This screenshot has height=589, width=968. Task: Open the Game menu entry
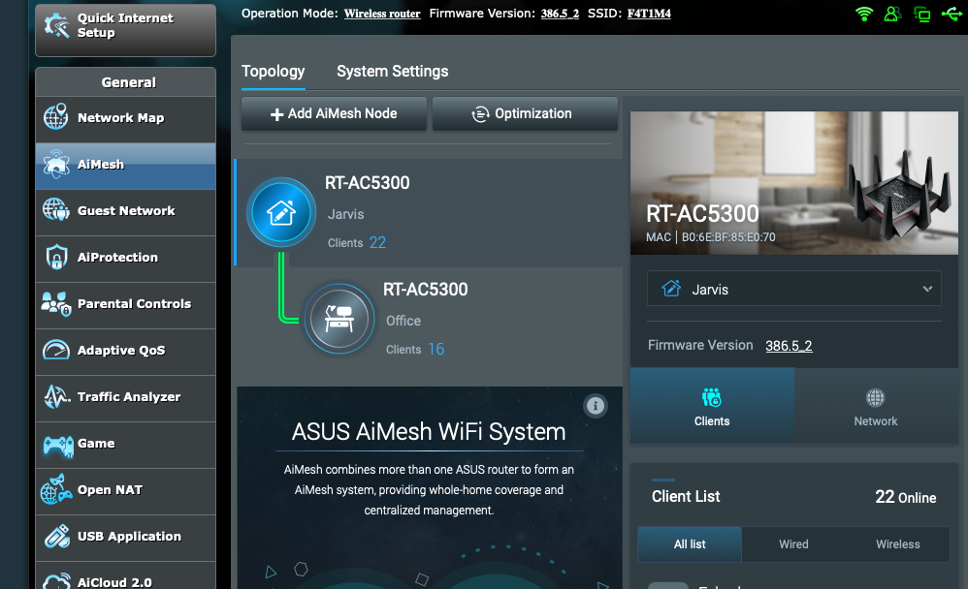click(125, 446)
